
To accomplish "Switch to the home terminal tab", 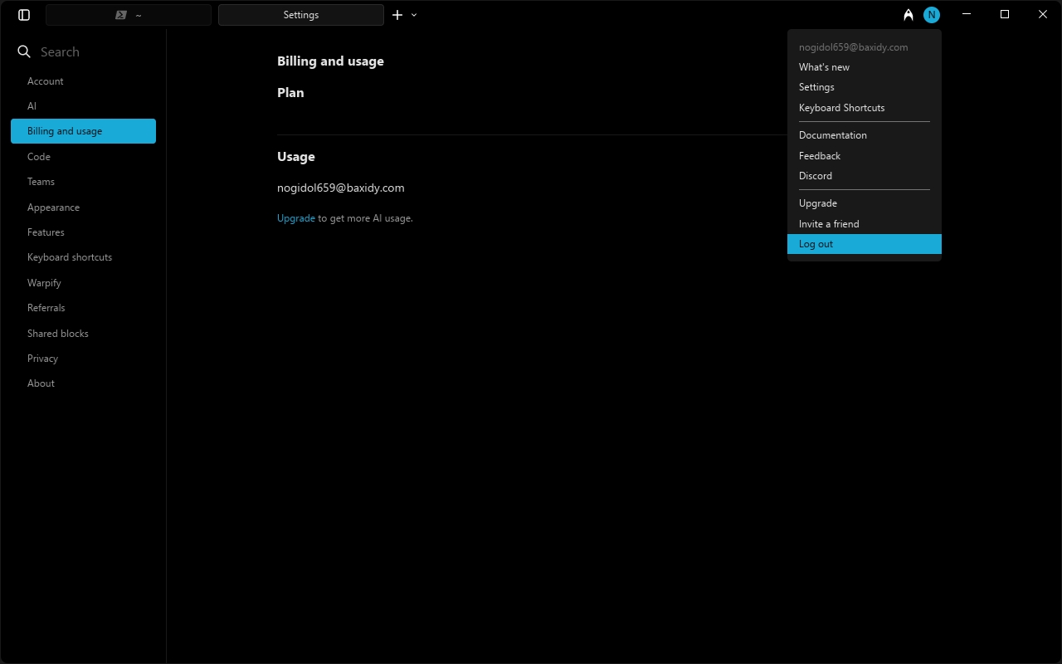I will 129,15.
